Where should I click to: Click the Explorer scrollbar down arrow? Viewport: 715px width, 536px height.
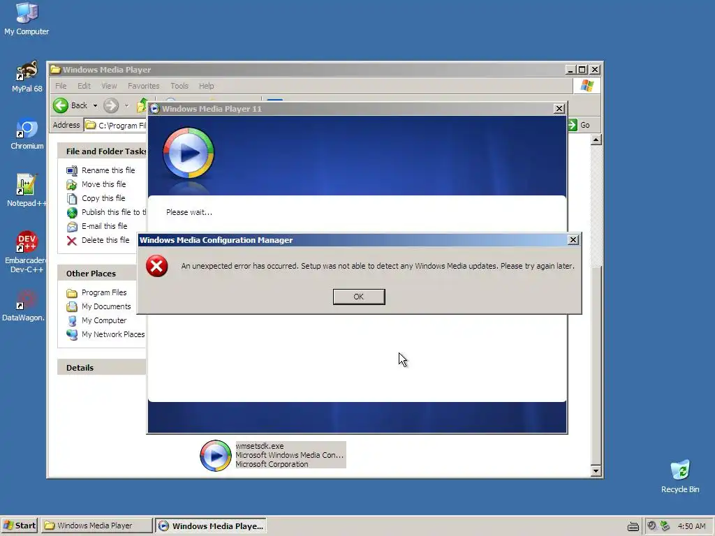[596, 471]
